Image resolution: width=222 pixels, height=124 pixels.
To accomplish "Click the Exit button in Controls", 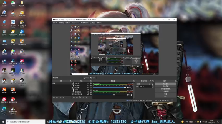I will click(165, 96).
